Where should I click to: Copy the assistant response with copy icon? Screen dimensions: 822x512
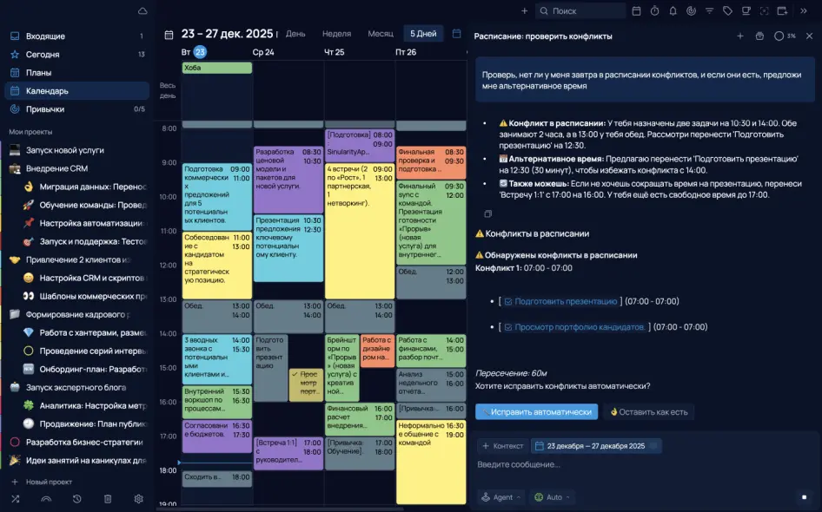(x=487, y=213)
